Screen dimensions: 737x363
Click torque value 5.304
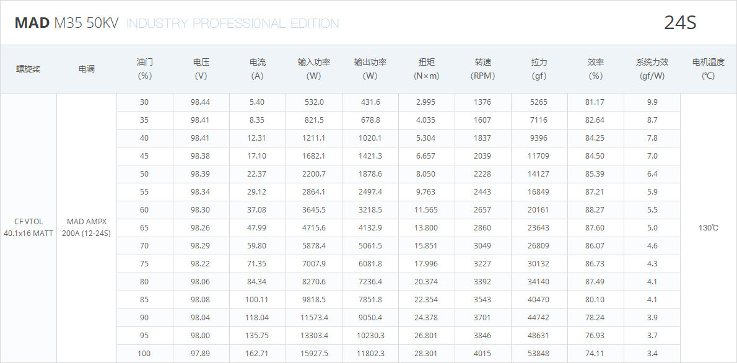point(426,138)
